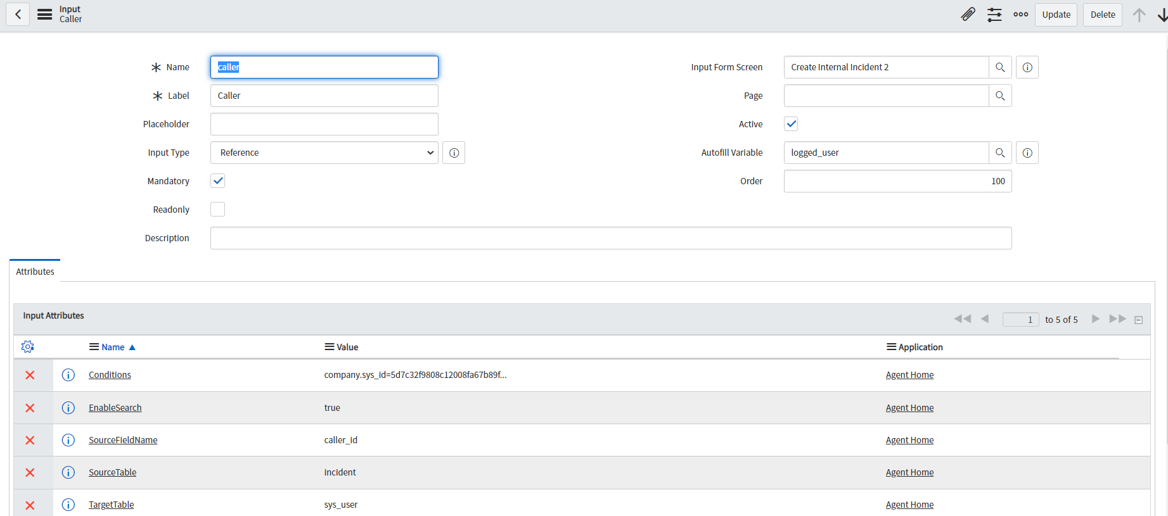
Task: Open the TargetTable attribute link
Action: (112, 505)
